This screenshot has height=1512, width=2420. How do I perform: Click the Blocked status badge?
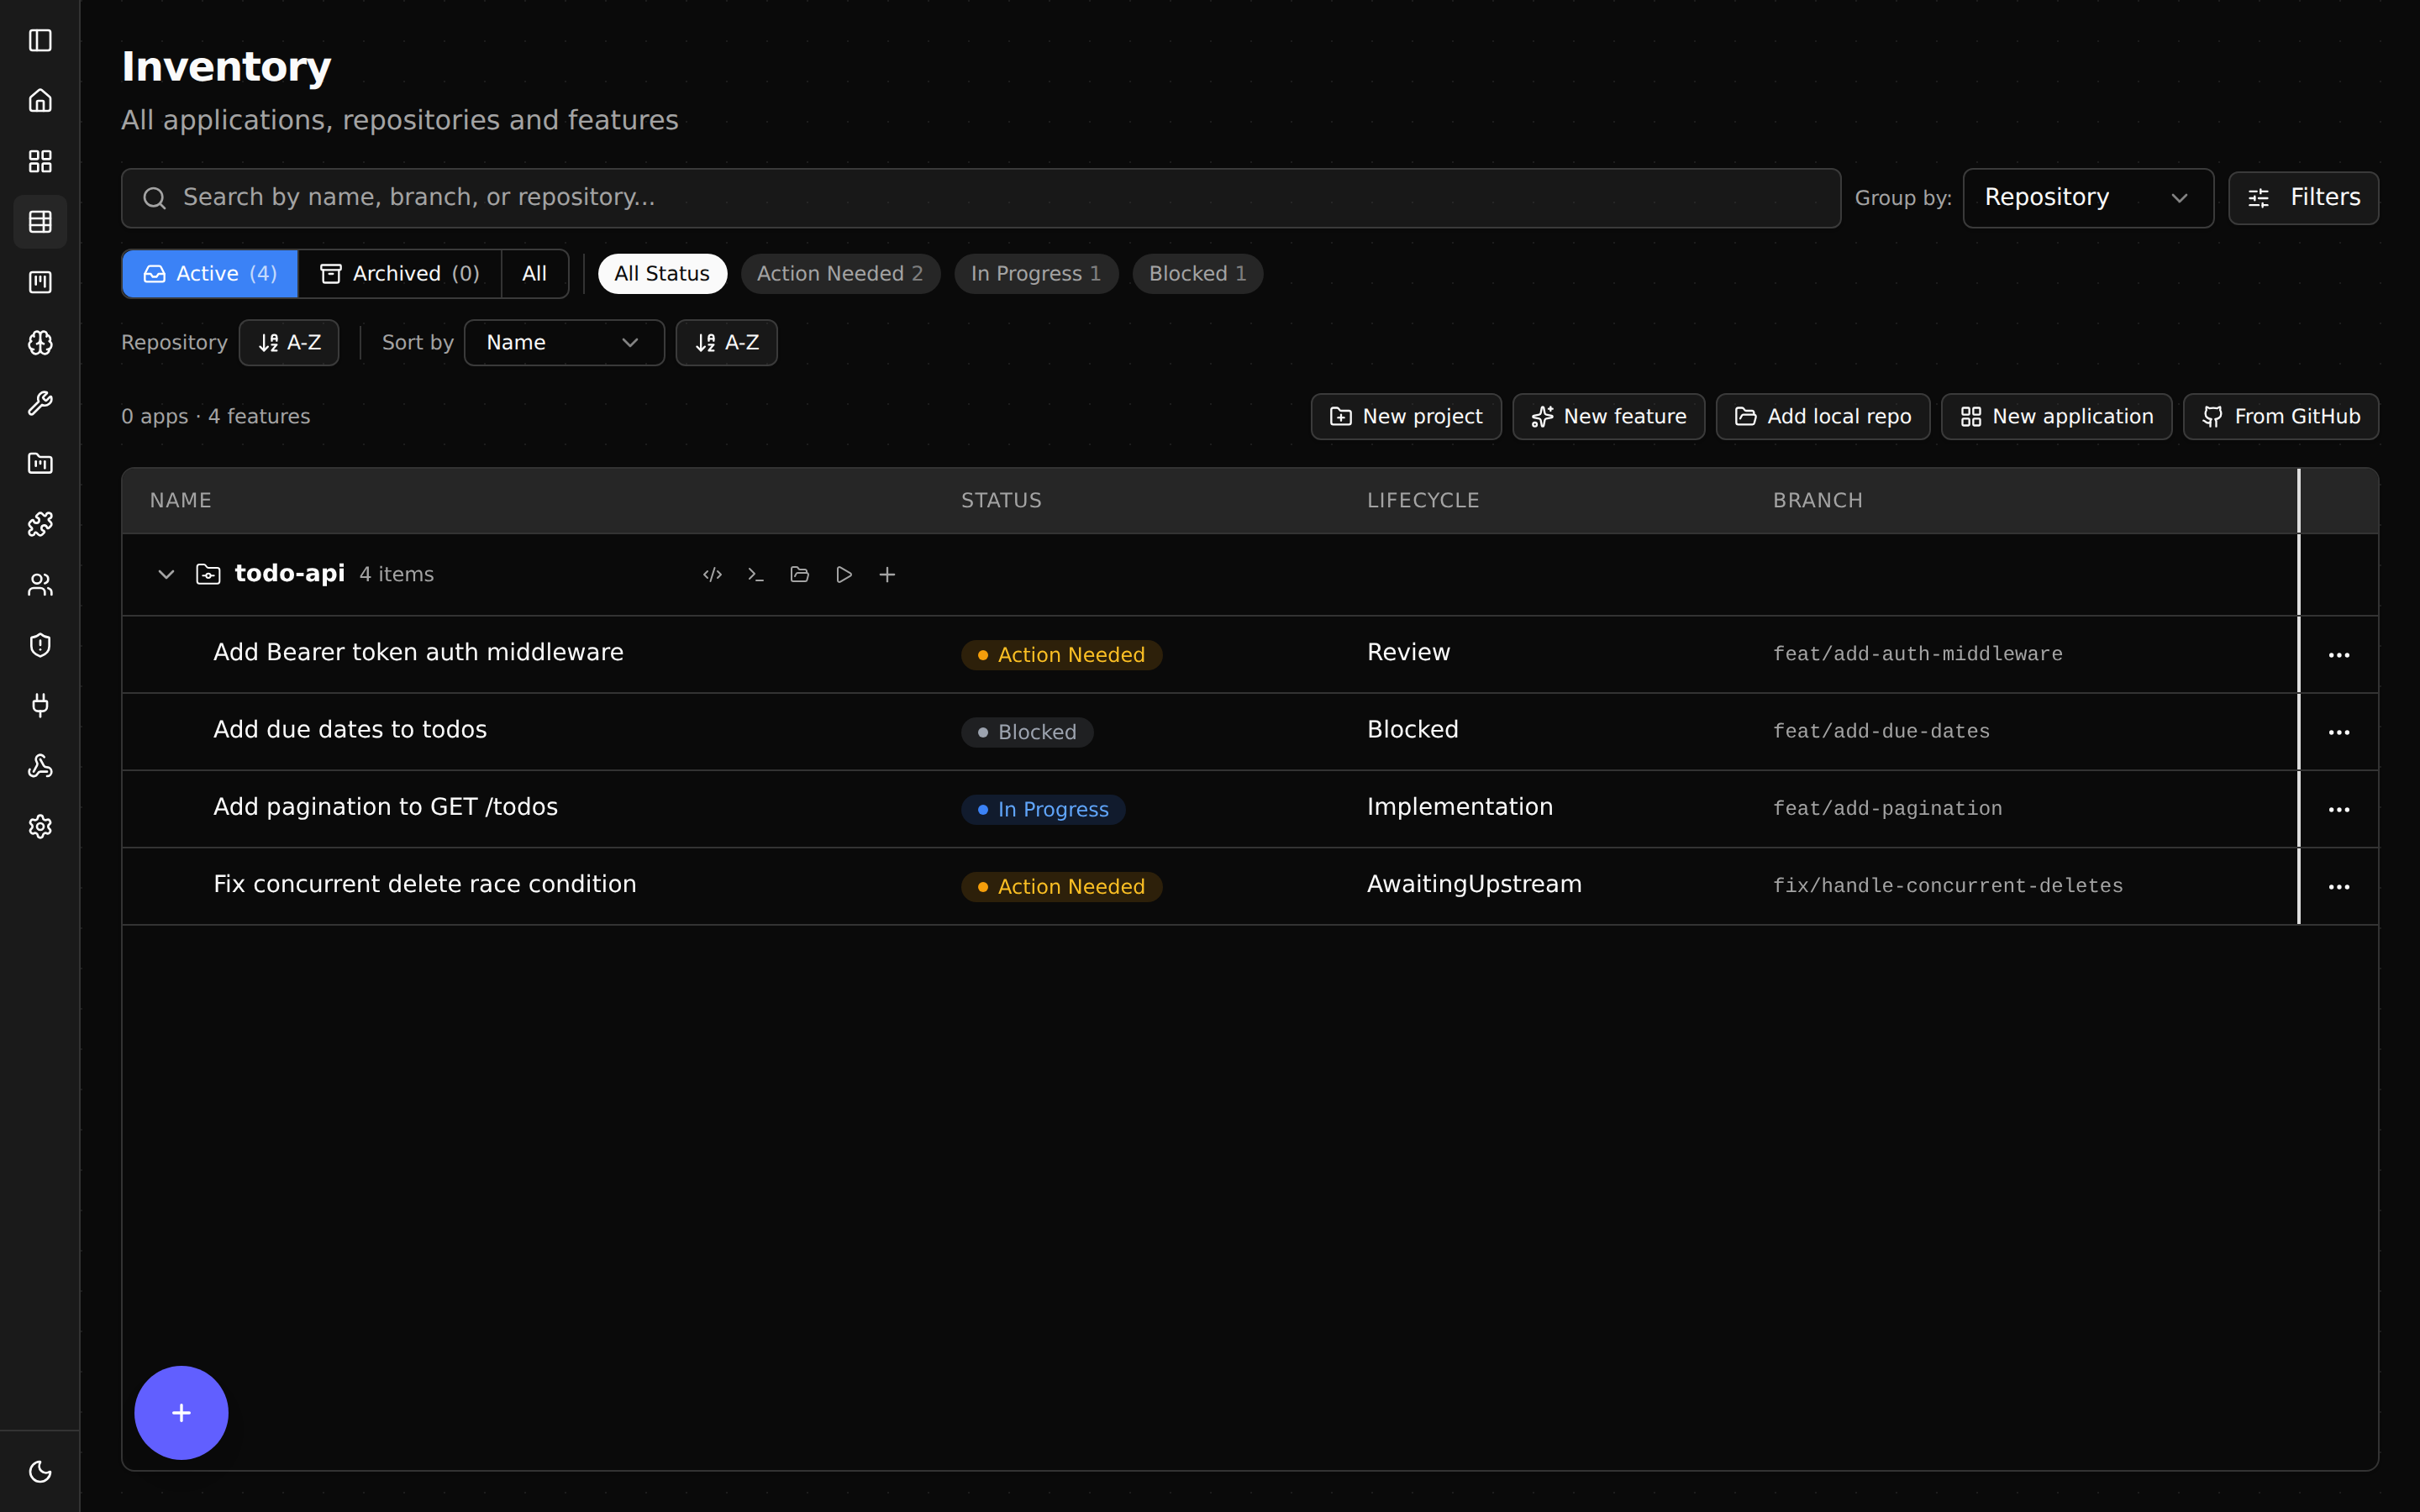[x=1027, y=733]
